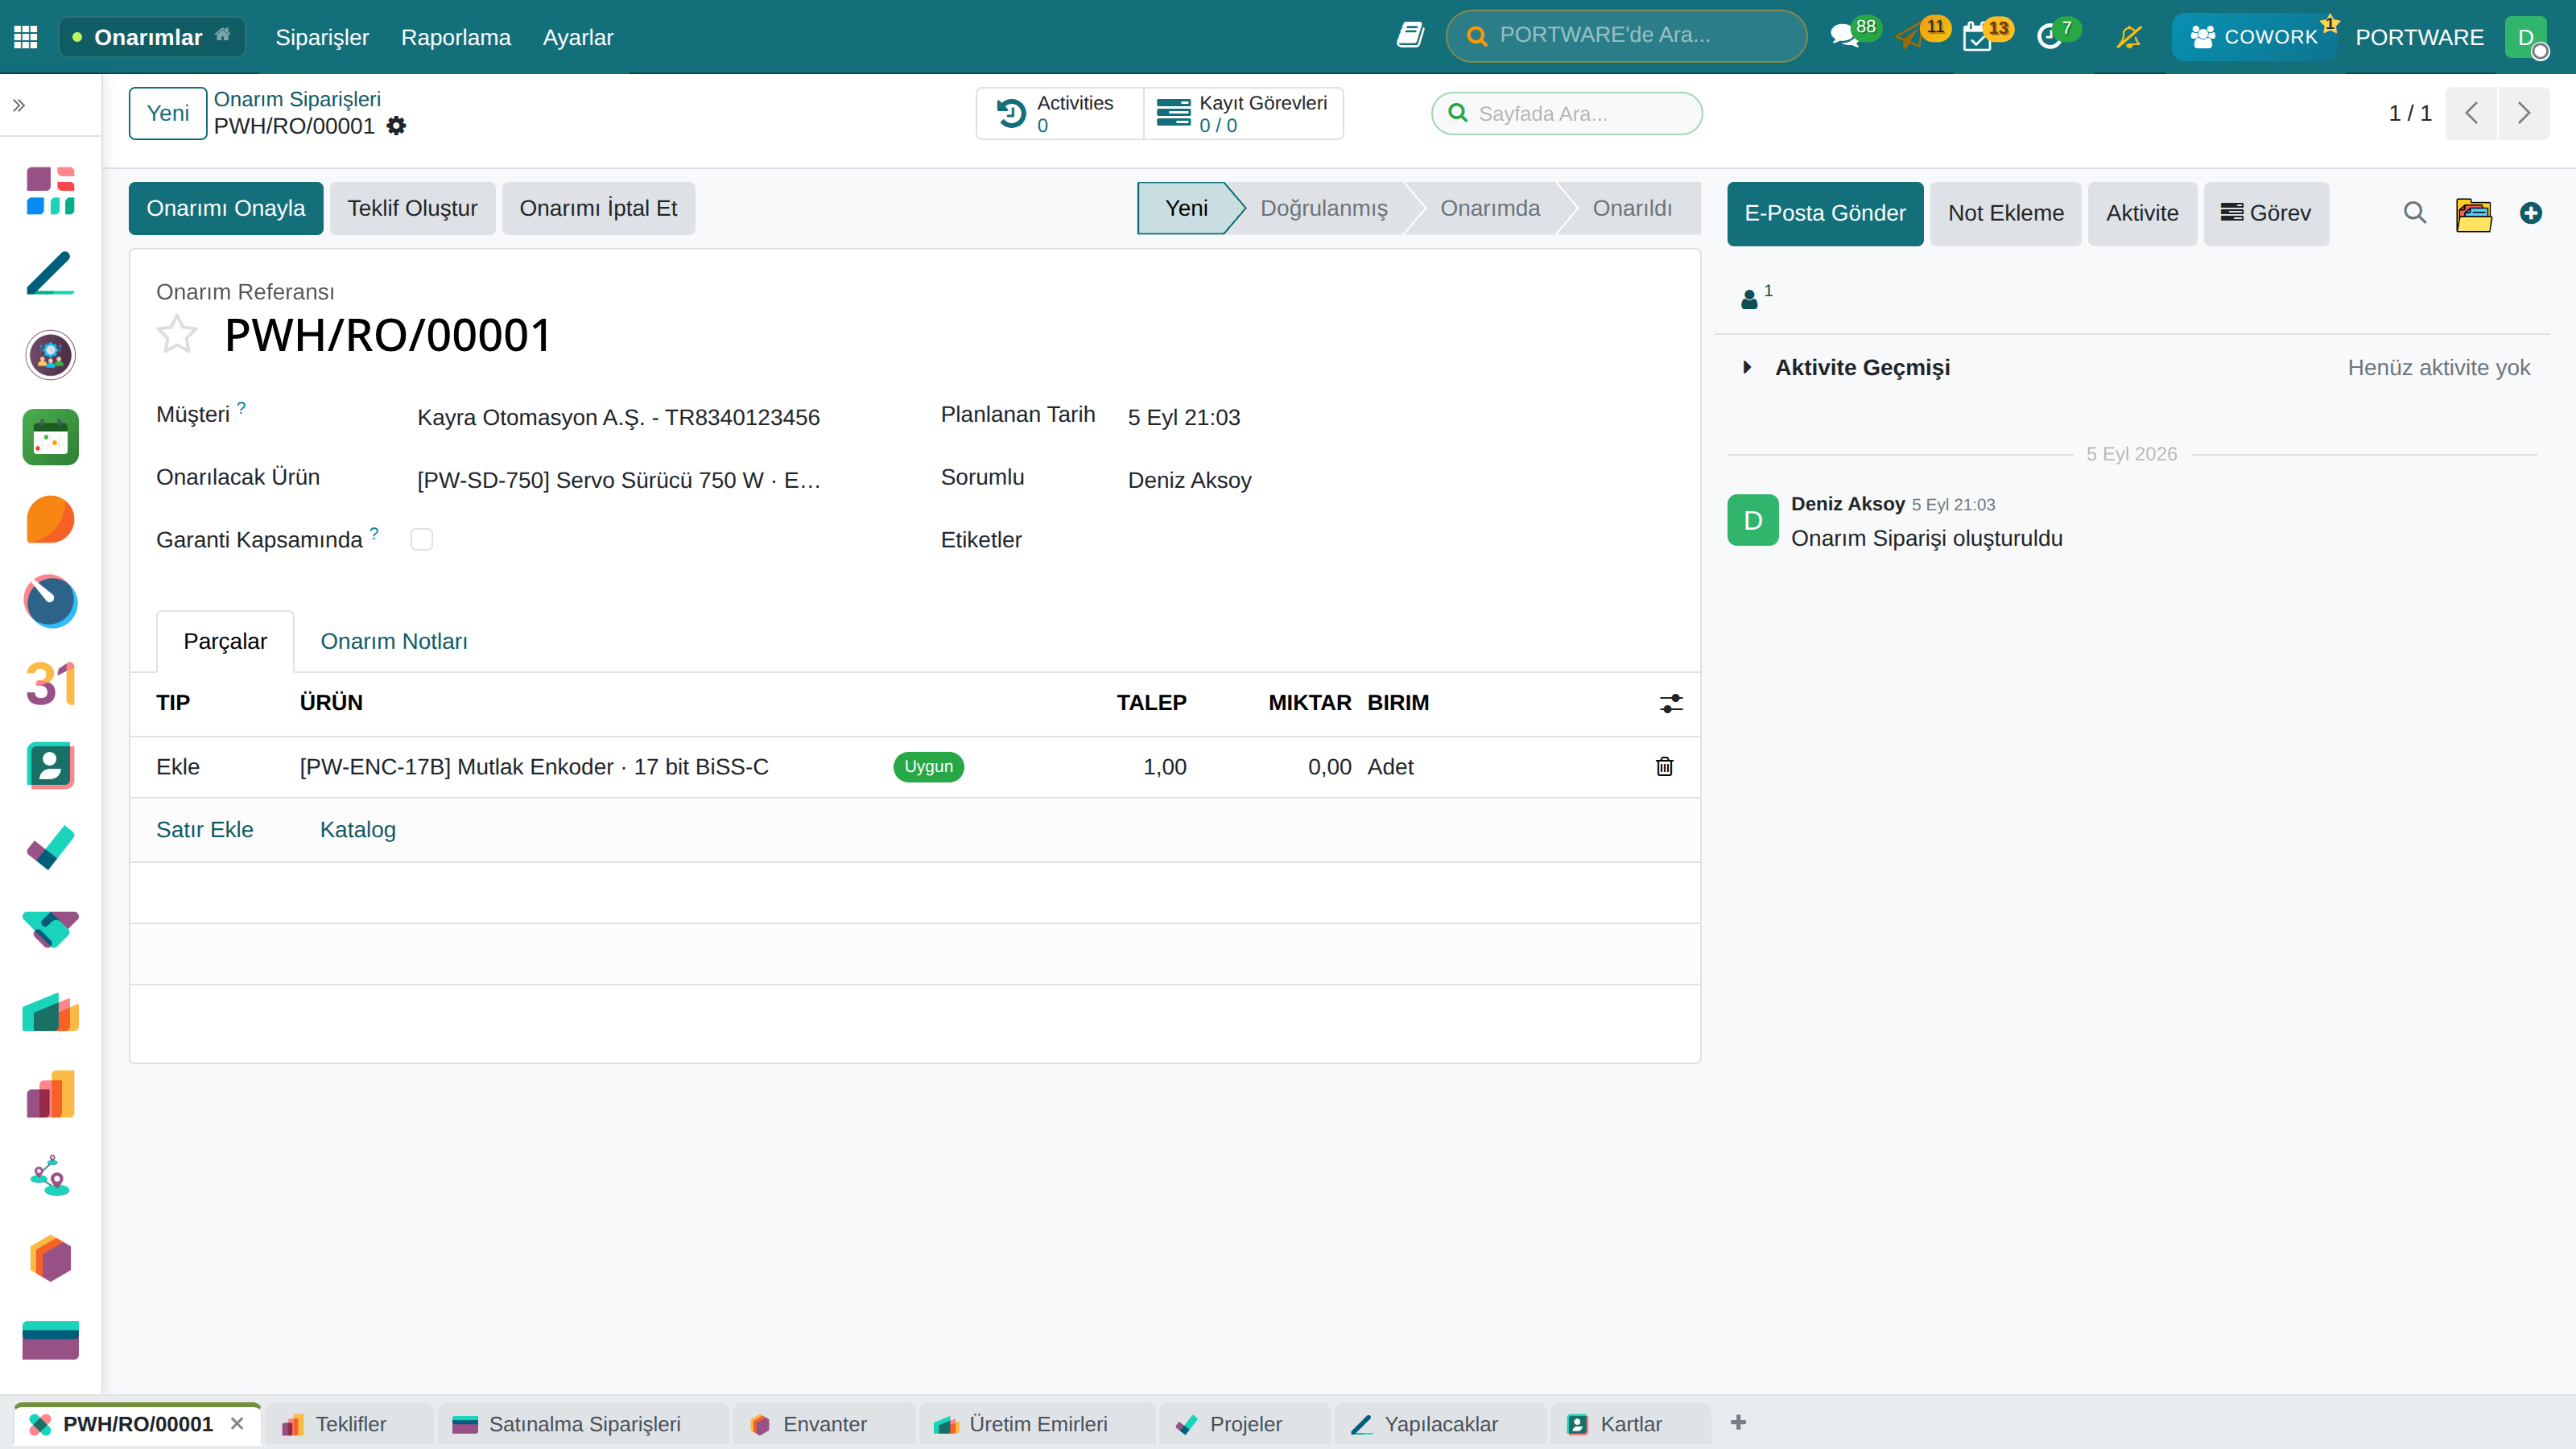Open the green calendar app in sidebar
Screen dimensions: 2576x1449
(50, 437)
